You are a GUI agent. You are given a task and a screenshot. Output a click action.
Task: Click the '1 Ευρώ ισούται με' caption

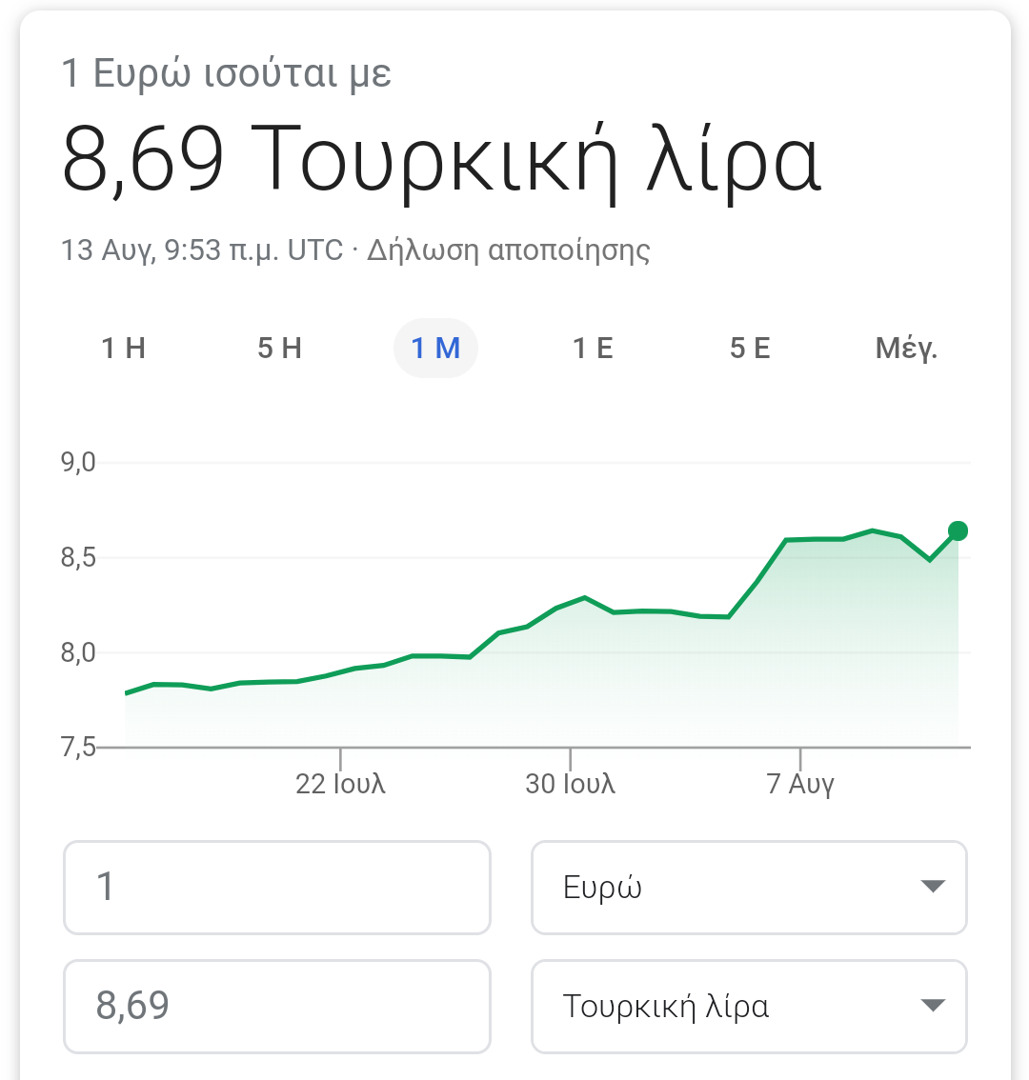tap(227, 74)
